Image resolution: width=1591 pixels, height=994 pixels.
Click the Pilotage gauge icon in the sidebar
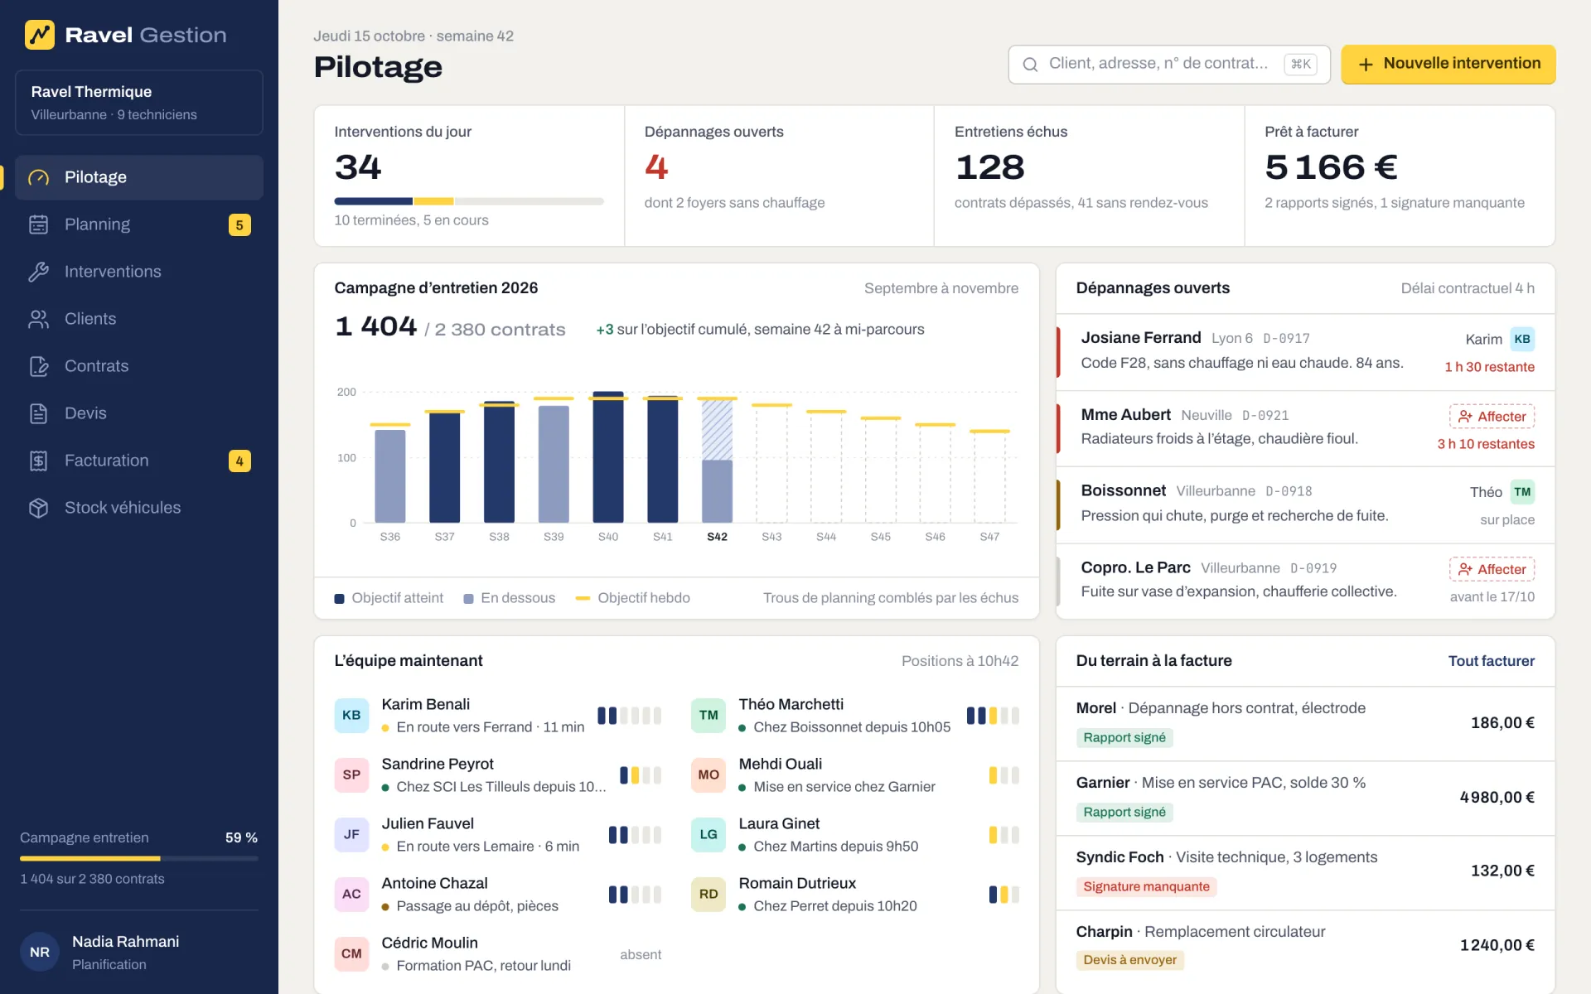[x=38, y=177]
